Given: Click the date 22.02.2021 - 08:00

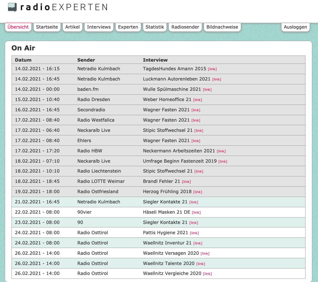Looking at the screenshot, I should click(x=37, y=212).
